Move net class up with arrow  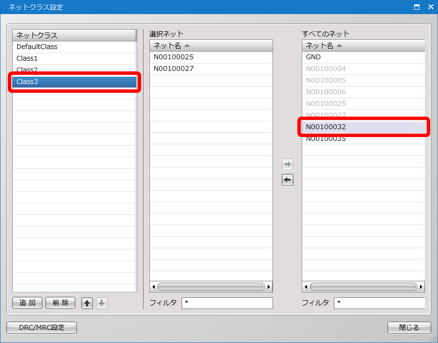pyautogui.click(x=87, y=303)
